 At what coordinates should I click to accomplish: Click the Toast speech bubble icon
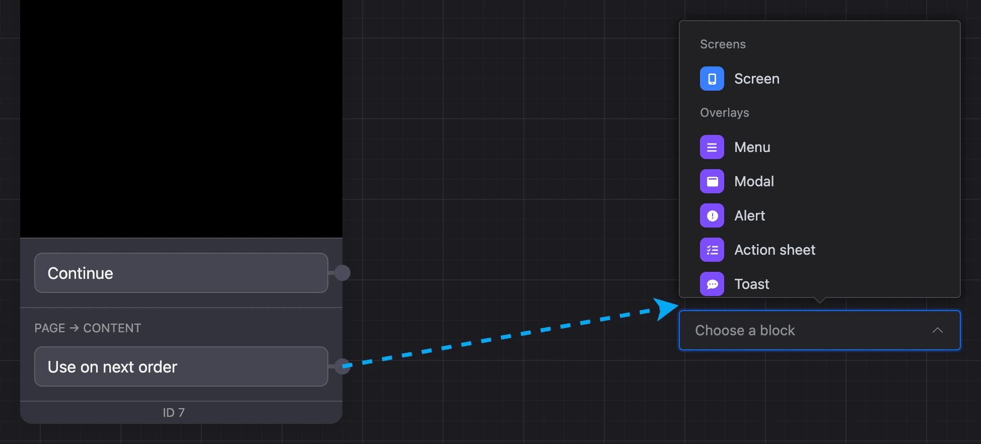pos(712,284)
